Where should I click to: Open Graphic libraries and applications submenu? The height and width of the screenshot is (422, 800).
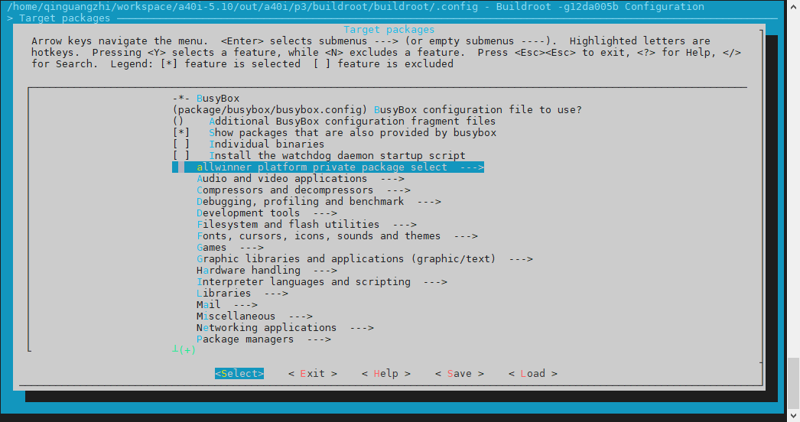(365, 259)
